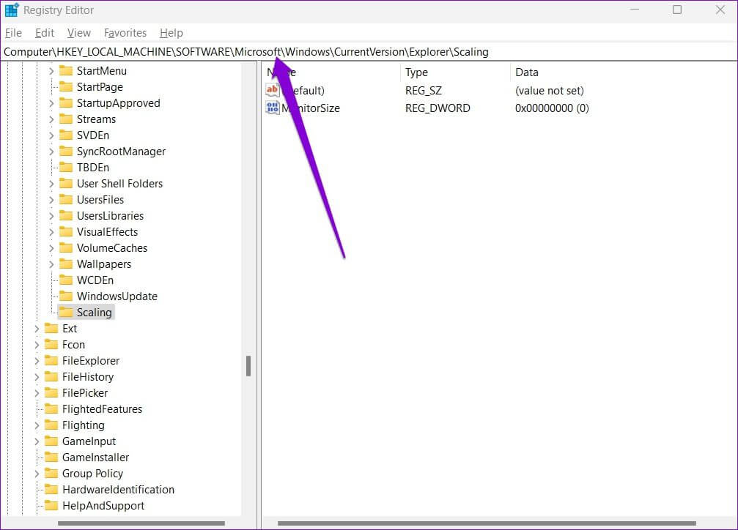
Task: Expand the StartMenu key
Action: (x=51, y=71)
